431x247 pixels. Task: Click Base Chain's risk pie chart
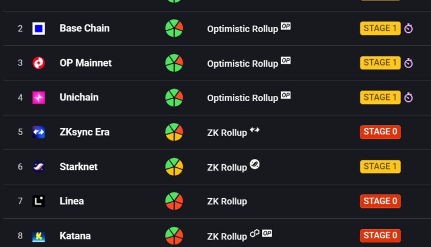coord(174,28)
